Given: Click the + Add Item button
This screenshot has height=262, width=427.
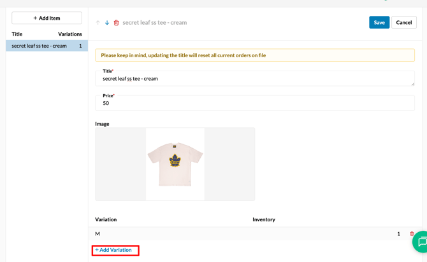Looking at the screenshot, I should click(47, 18).
